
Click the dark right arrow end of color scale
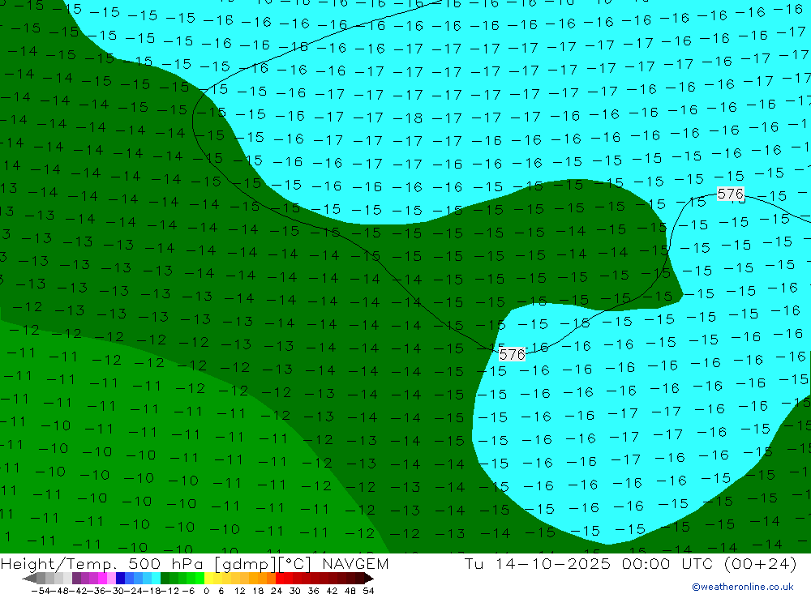click(x=368, y=578)
